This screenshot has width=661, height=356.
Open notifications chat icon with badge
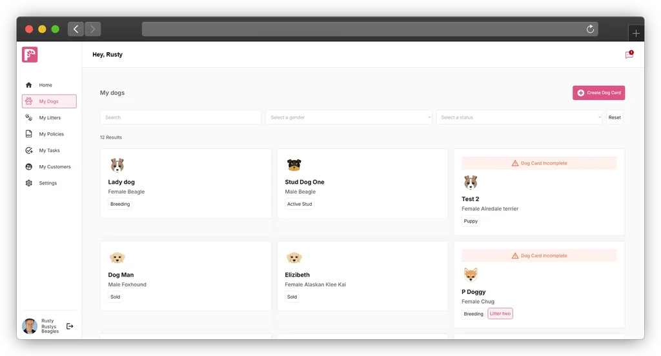pyautogui.click(x=629, y=54)
